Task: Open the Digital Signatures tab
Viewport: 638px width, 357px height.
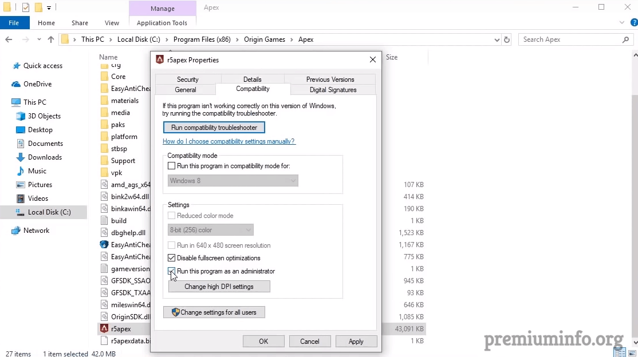Action: pyautogui.click(x=333, y=90)
